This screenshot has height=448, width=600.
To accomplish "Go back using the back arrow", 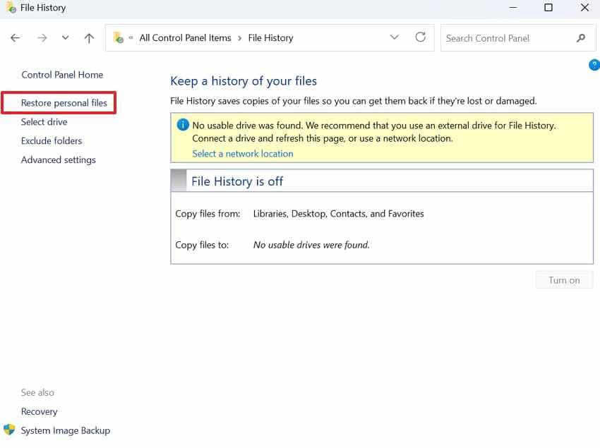I will pyautogui.click(x=16, y=38).
